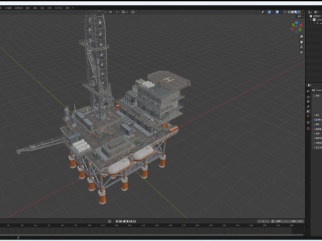Click the viewport pan hand icon
Viewport: 322px width, 241px height.
pos(301,42)
